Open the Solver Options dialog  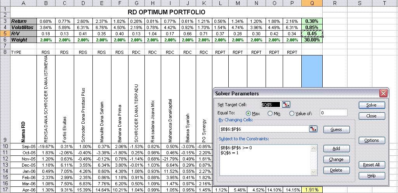(372, 140)
